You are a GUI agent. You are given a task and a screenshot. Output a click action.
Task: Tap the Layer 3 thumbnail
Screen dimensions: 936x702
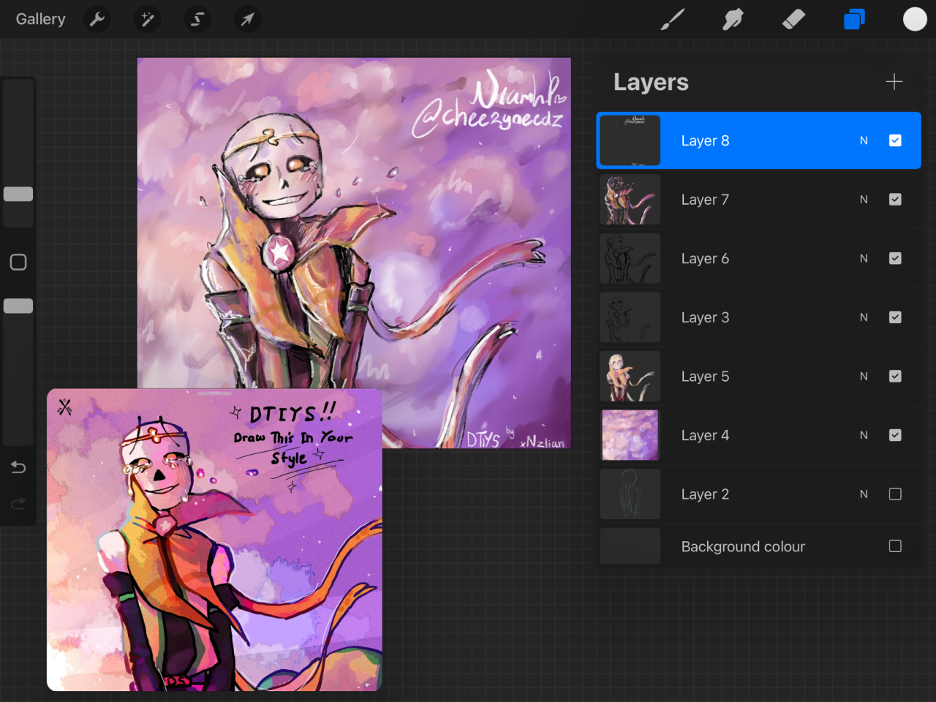pos(630,317)
